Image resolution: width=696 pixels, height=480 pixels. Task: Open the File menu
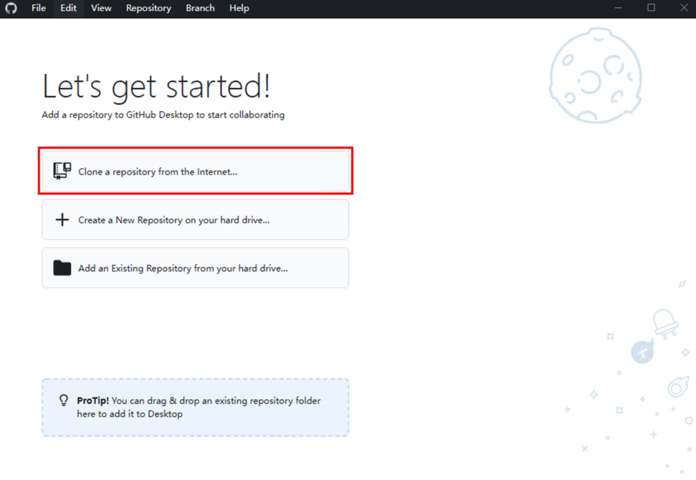(x=38, y=8)
